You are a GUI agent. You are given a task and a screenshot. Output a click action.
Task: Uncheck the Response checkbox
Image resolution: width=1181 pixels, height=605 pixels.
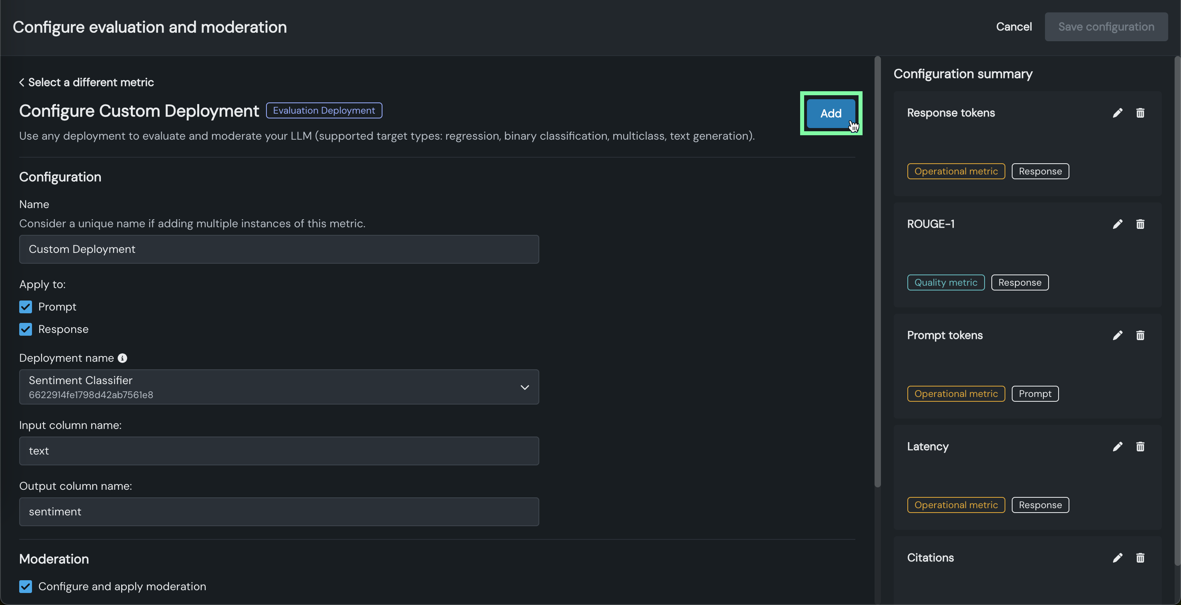pos(26,329)
